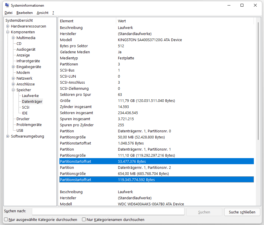Check 'Nur Kategorienamen durchsuchen'
The image size is (264, 225).
point(84,219)
